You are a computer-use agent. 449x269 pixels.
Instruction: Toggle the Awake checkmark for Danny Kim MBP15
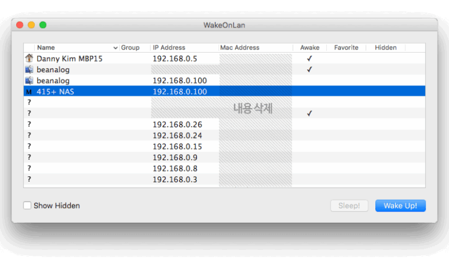[310, 59]
